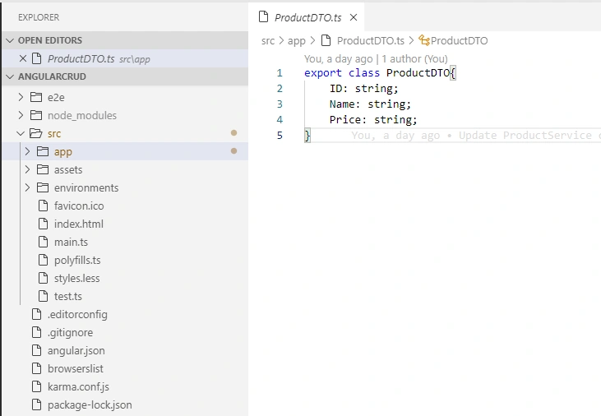Click the main.ts file icon
The height and width of the screenshot is (416, 601).
tap(44, 242)
